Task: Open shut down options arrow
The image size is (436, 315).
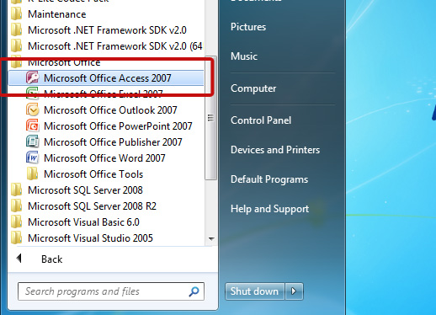Action: point(294,291)
